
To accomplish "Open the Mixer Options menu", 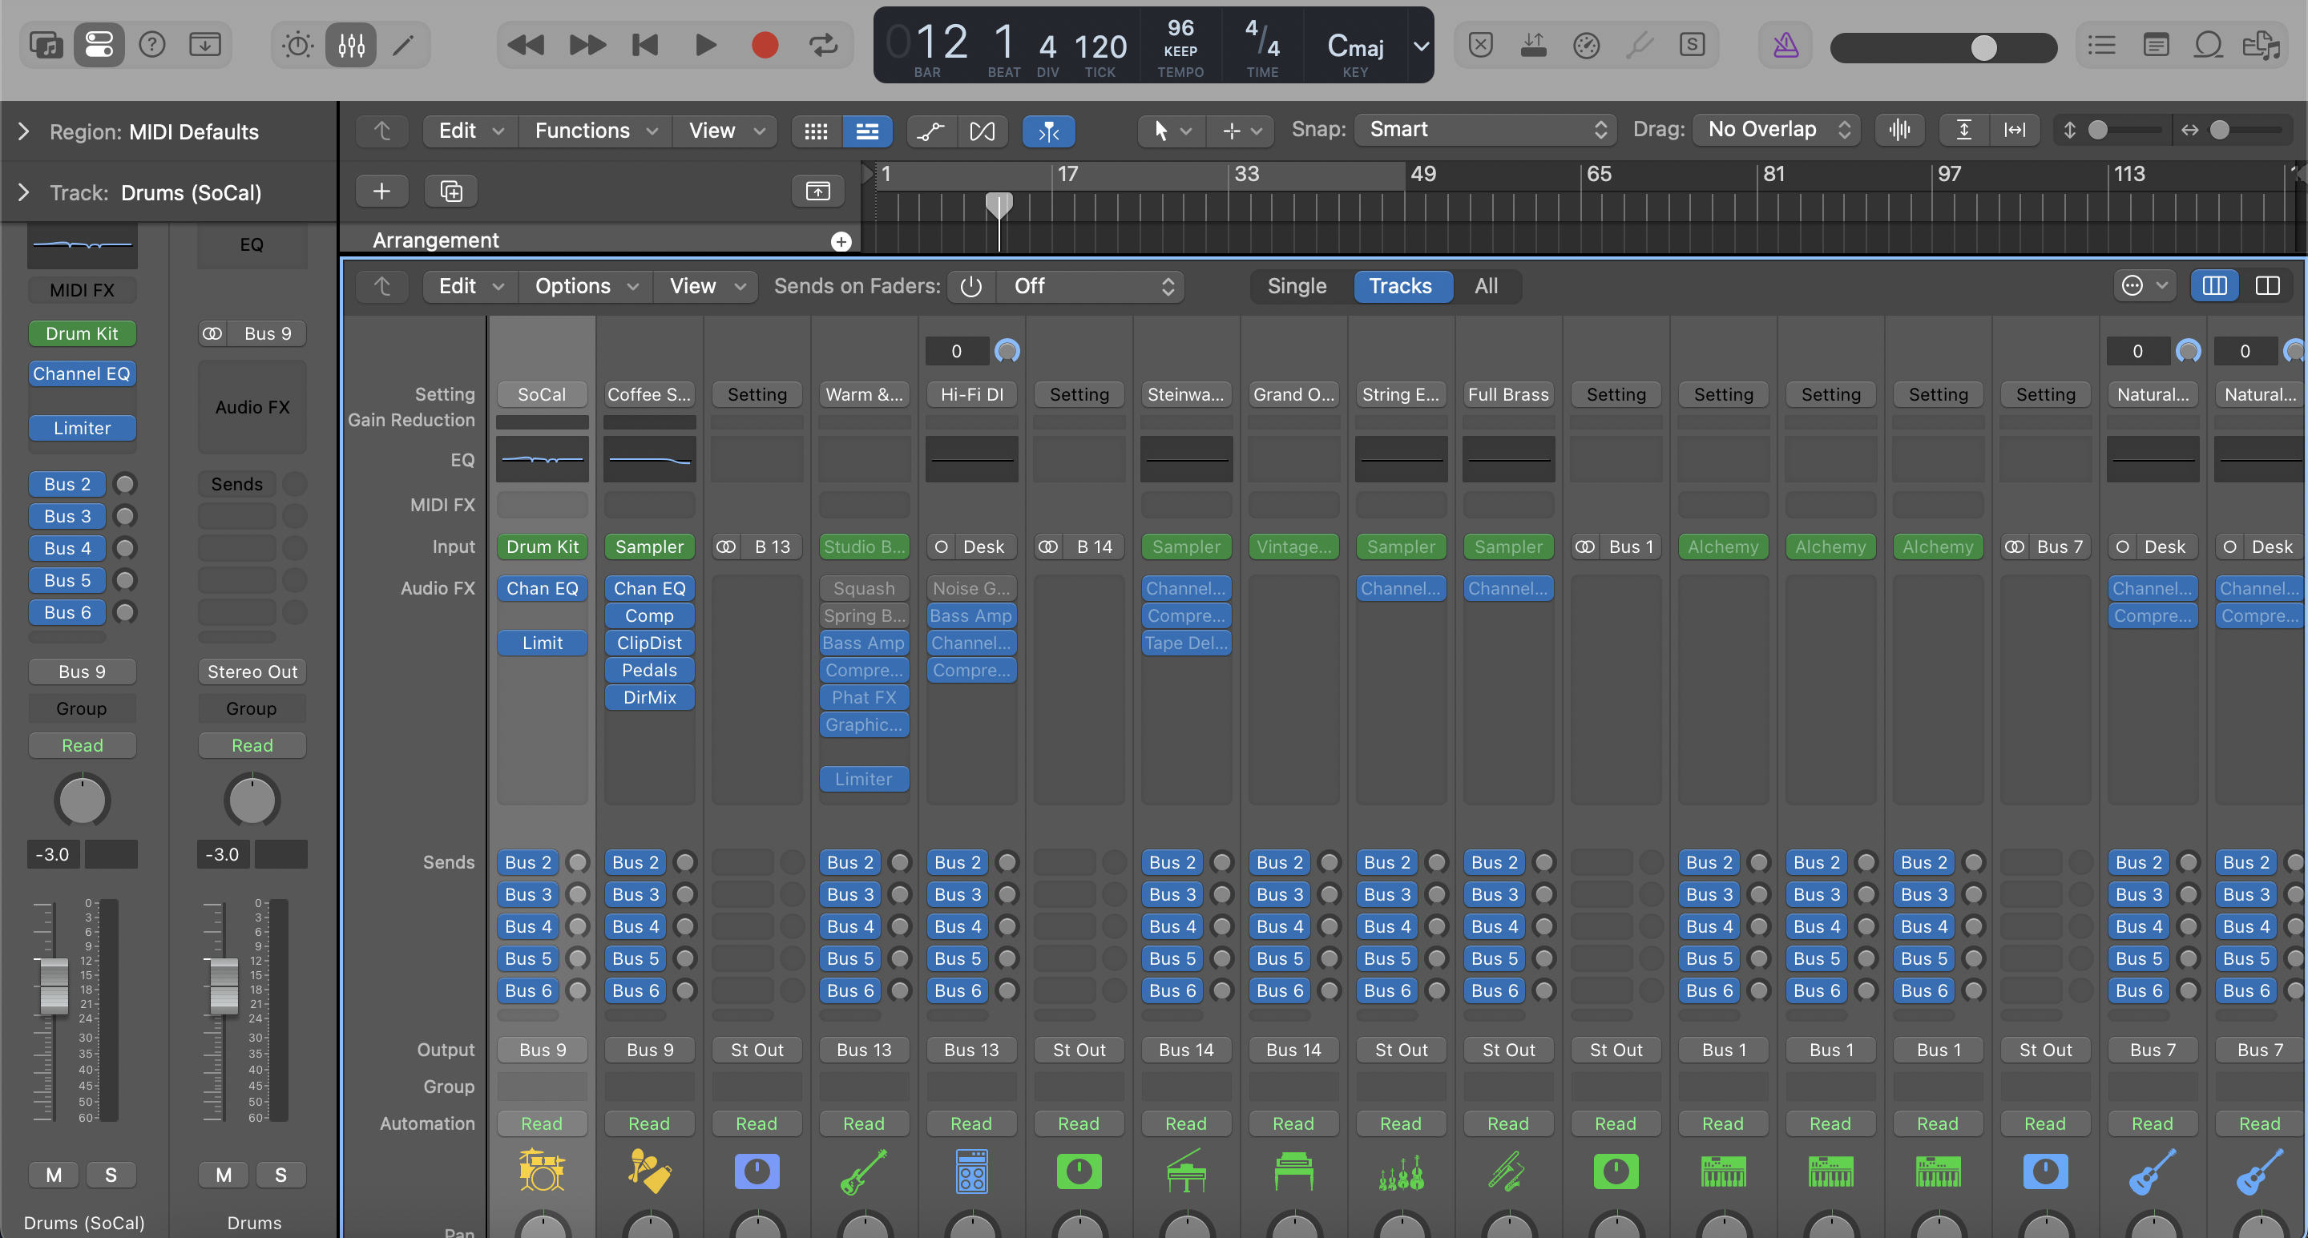I will pos(586,287).
